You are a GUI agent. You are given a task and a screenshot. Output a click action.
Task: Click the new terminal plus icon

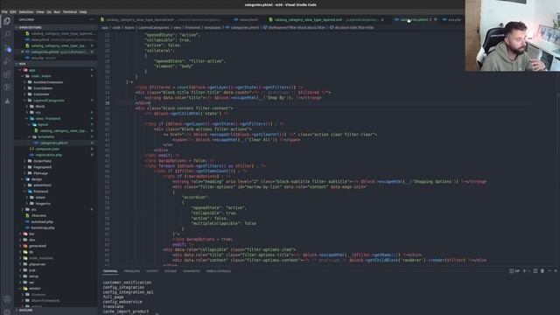coord(524,271)
